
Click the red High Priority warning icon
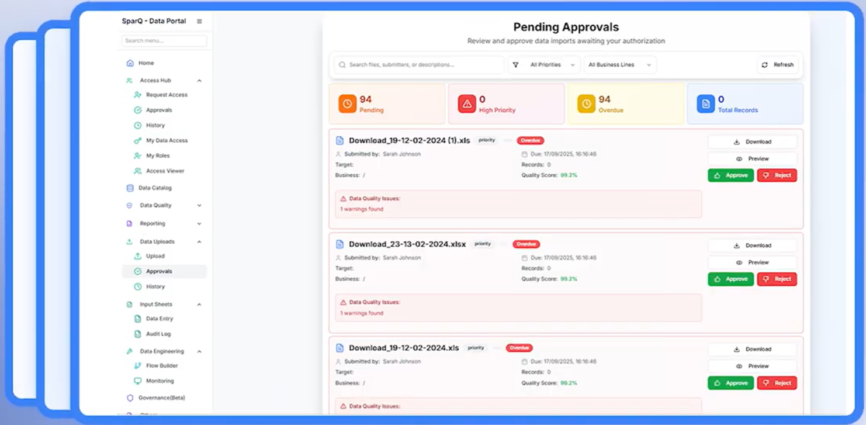[466, 104]
